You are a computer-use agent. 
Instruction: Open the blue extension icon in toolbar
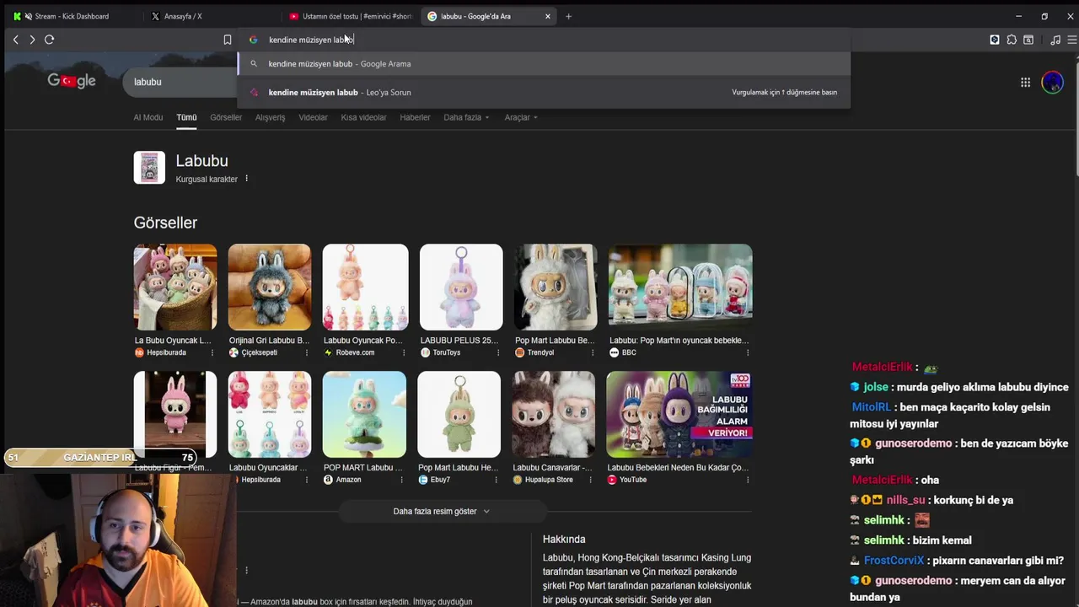[x=995, y=40]
